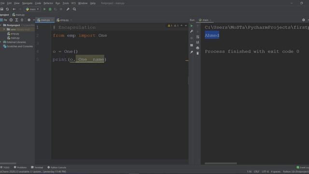Click into code line 'o = One()'

pos(65,52)
